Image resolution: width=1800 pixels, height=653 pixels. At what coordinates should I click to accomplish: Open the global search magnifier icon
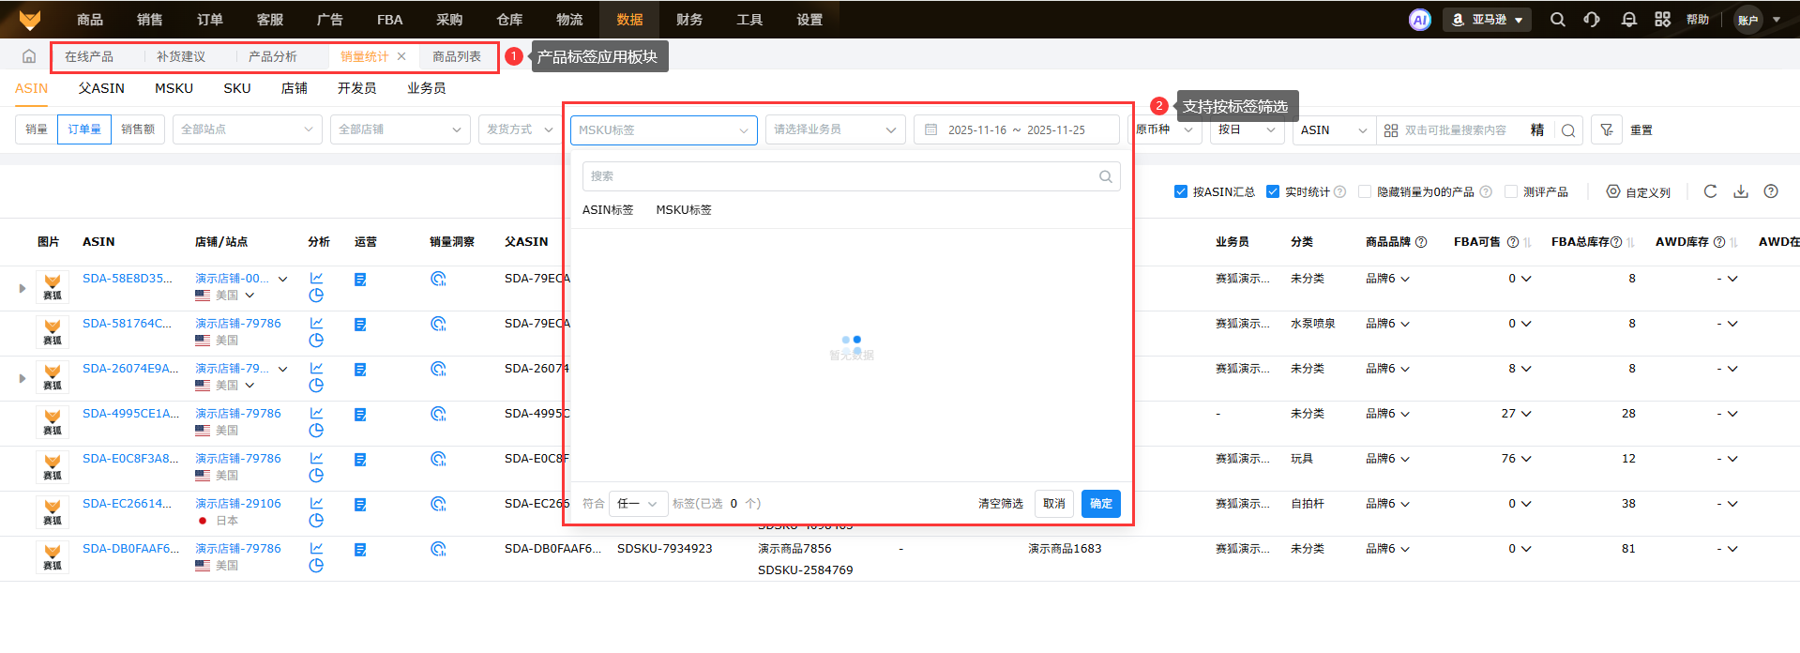pos(1557,20)
